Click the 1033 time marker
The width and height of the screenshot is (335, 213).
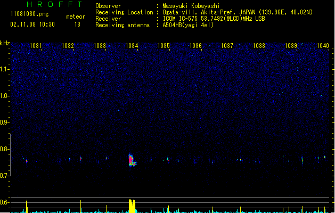100,45
